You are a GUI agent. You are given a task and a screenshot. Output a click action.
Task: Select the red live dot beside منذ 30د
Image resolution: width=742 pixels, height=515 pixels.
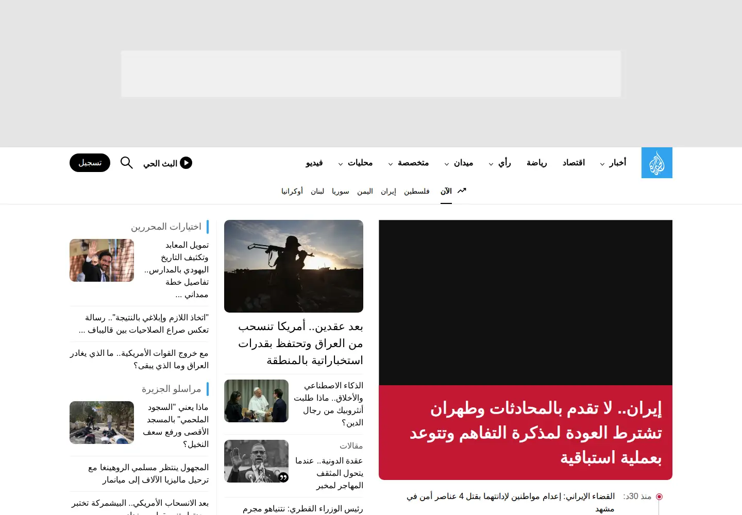pyautogui.click(x=659, y=496)
